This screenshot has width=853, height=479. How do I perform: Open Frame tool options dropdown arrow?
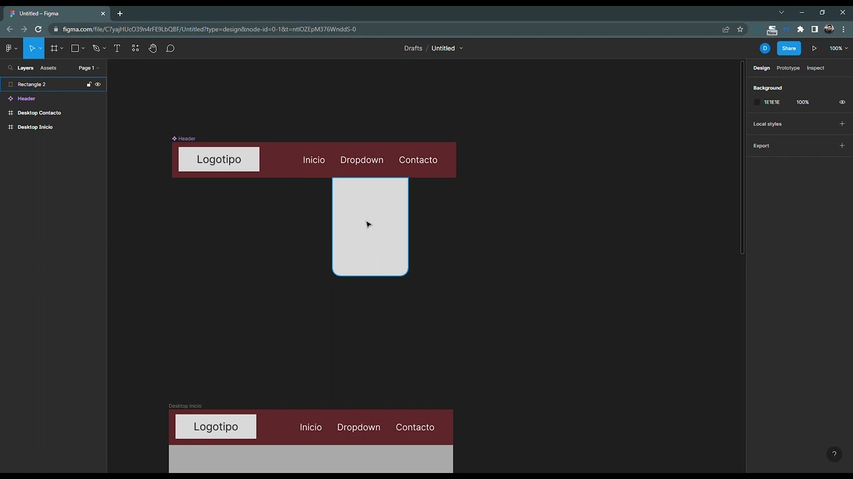tap(62, 48)
